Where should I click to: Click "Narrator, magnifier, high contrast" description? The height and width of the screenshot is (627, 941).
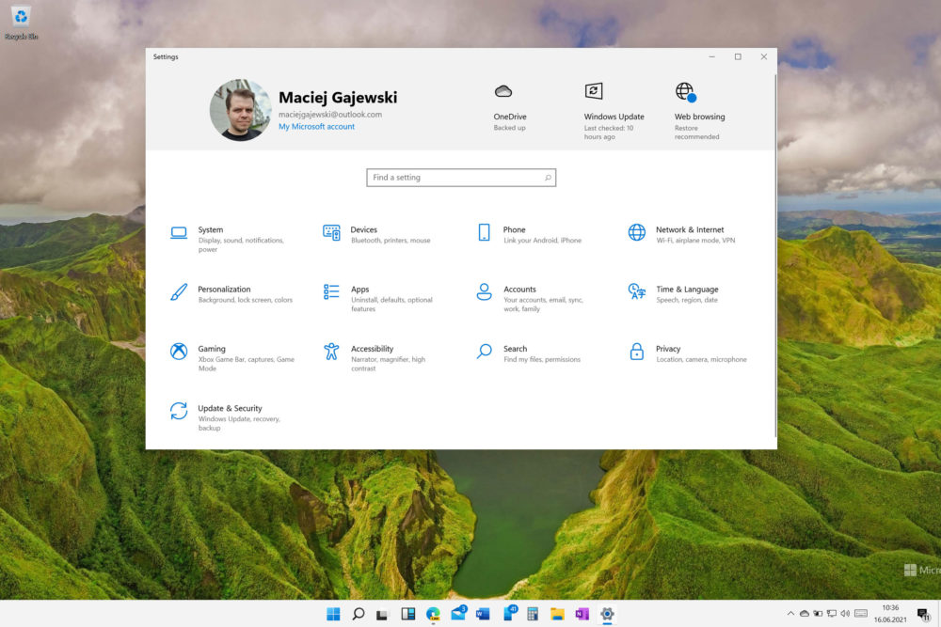(x=389, y=364)
